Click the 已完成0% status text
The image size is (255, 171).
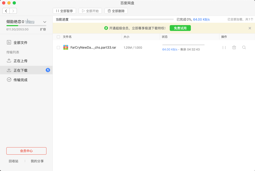click(x=184, y=19)
